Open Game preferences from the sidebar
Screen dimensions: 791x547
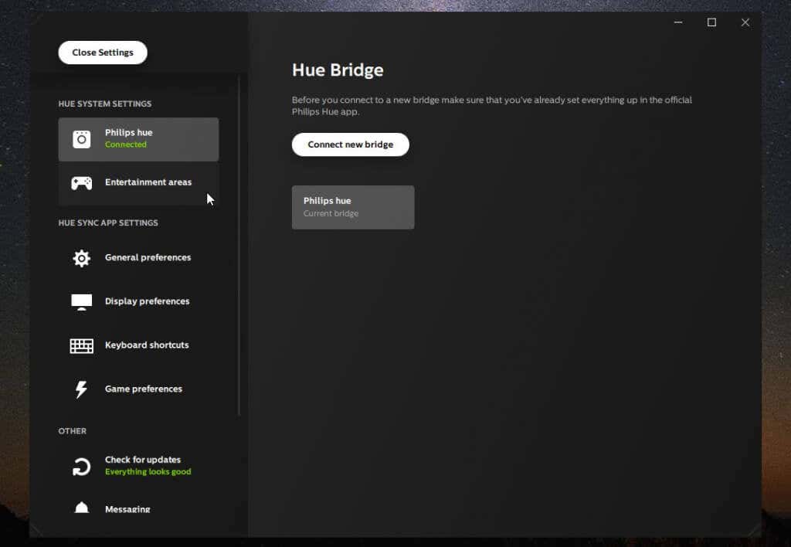pos(143,389)
